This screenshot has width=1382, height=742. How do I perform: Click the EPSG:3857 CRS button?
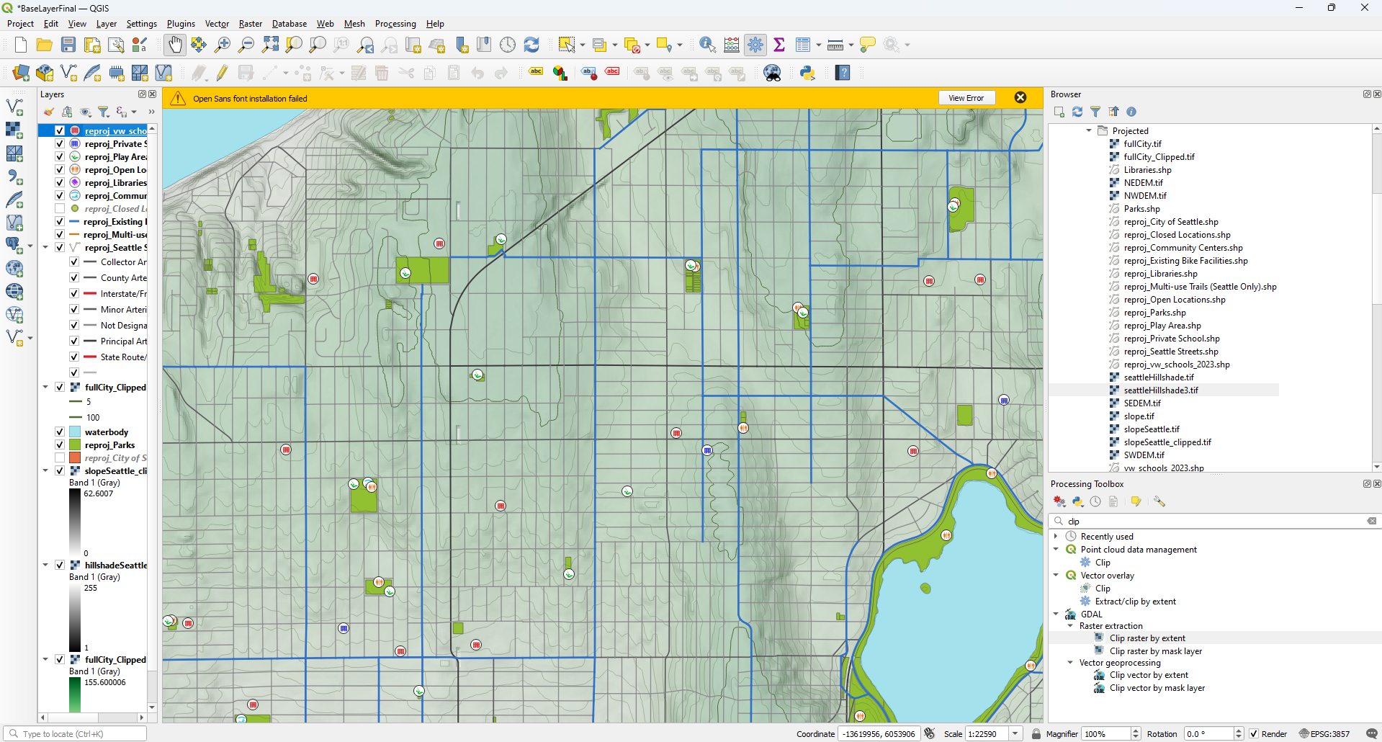coord(1324,733)
